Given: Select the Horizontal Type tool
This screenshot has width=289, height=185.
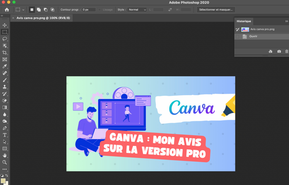Looking at the screenshot, I should pos(5,135).
